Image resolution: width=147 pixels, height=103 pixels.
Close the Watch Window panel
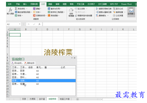(75, 58)
